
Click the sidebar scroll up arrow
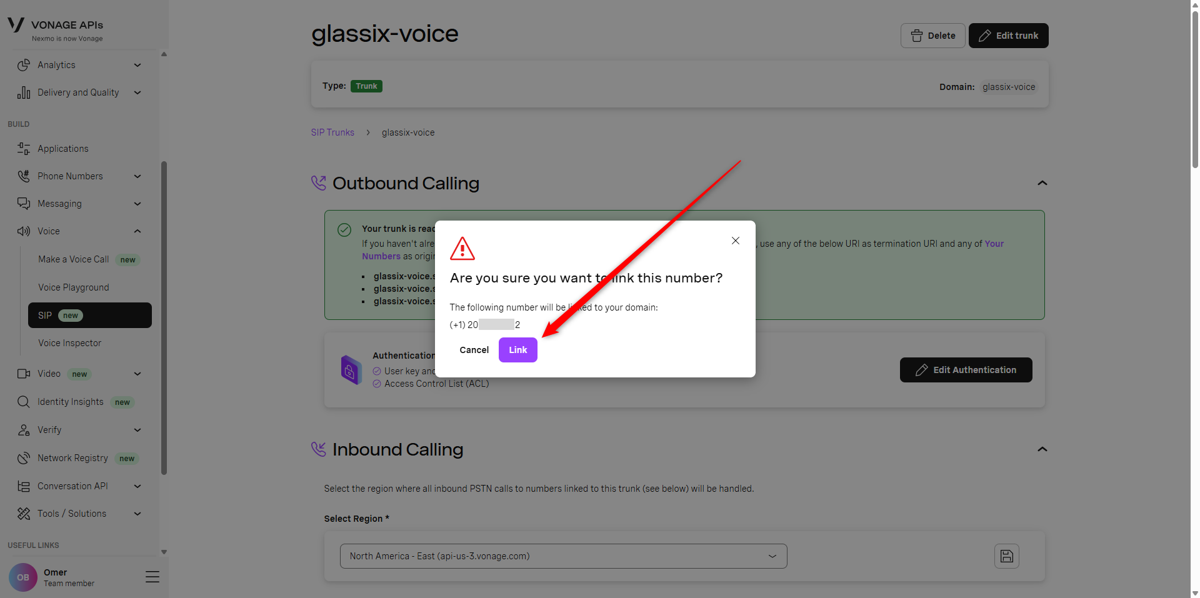164,54
